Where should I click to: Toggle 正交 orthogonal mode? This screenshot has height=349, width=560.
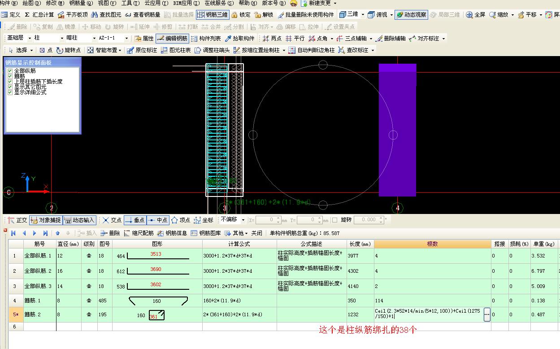click(17, 220)
